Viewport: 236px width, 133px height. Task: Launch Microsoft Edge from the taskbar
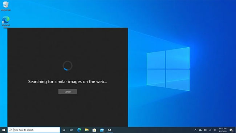click(79, 130)
